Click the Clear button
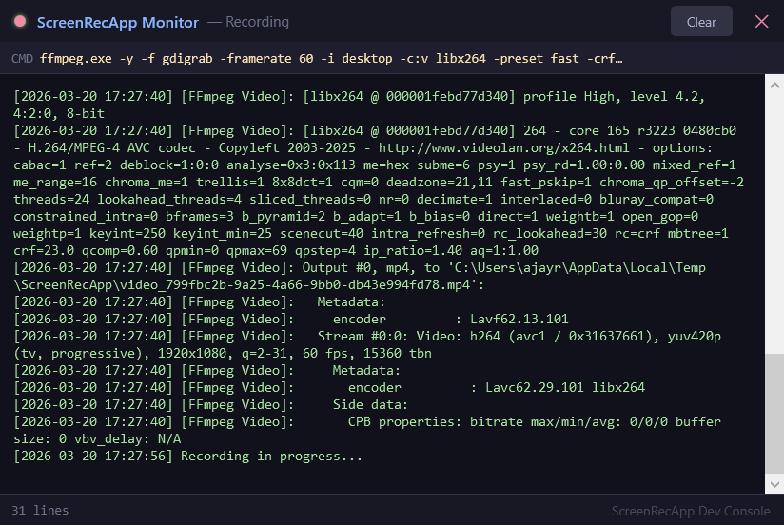784x525 pixels. tap(701, 22)
